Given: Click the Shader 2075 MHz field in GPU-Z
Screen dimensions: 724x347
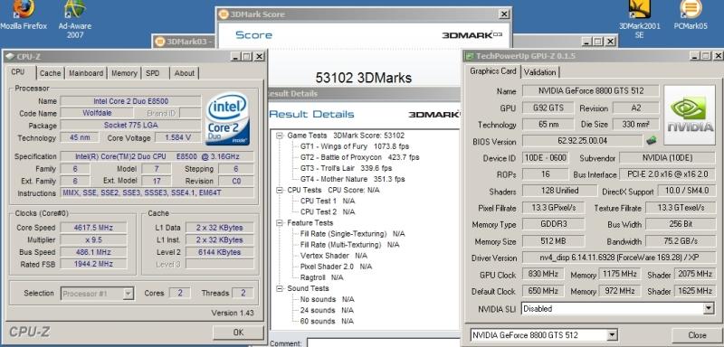Looking at the screenshot, I should coord(695,274).
